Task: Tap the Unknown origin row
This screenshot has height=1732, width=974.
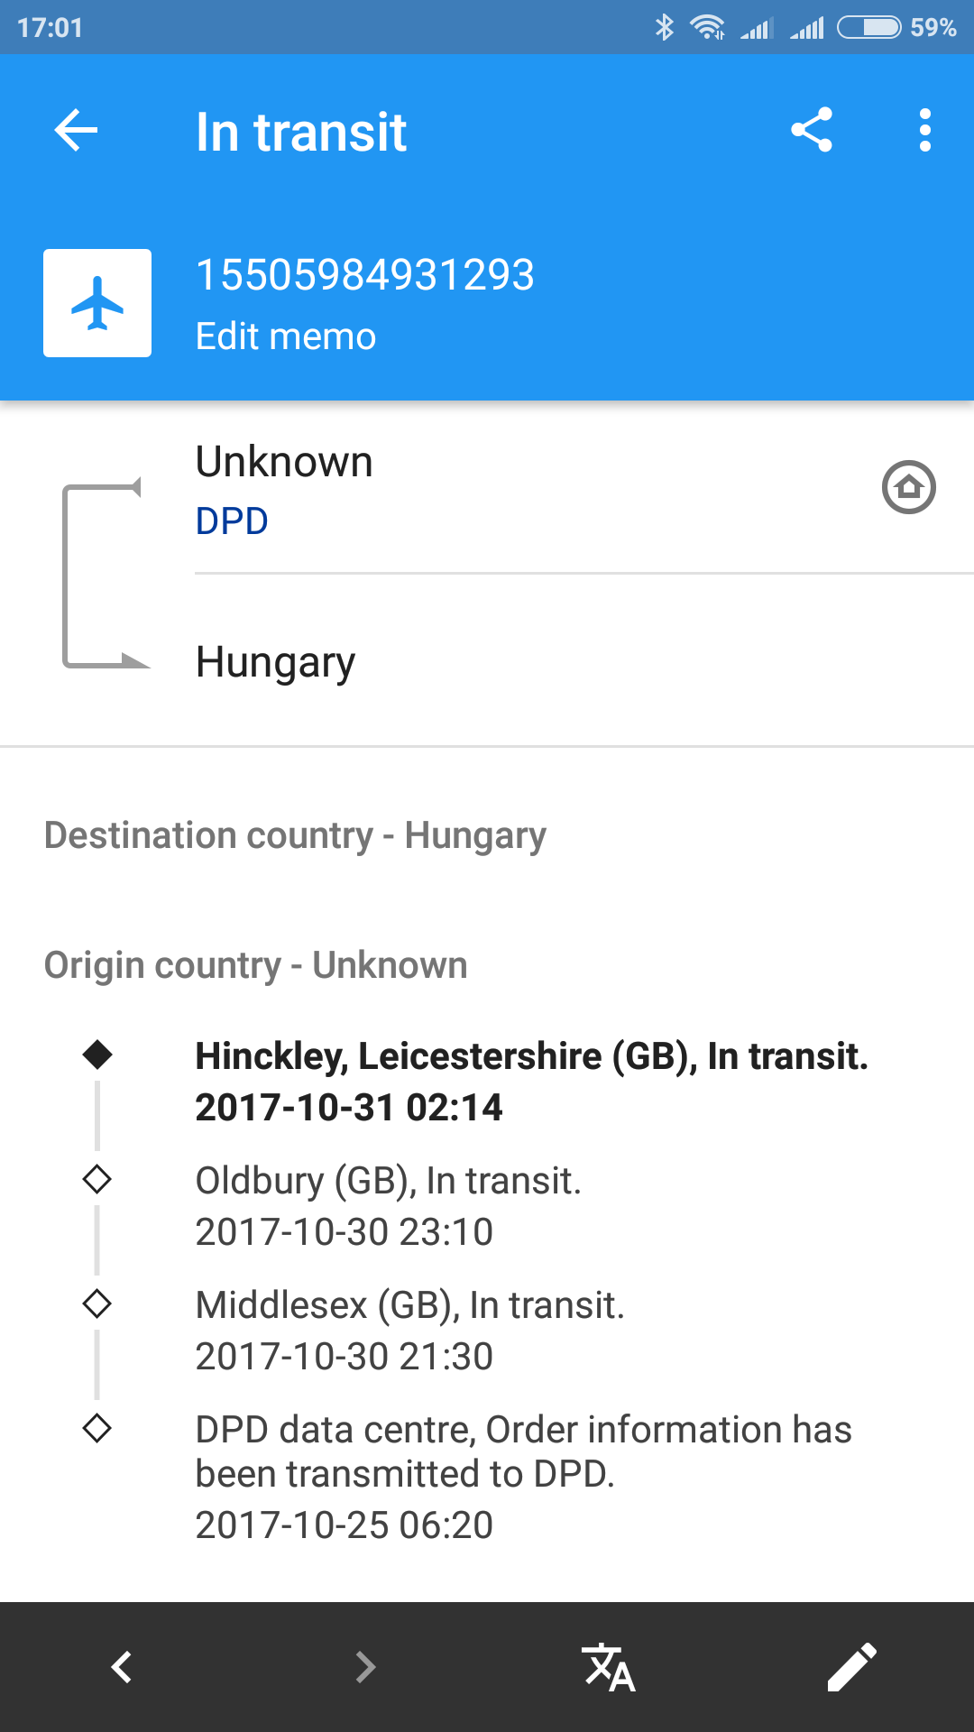Action: [x=284, y=463]
